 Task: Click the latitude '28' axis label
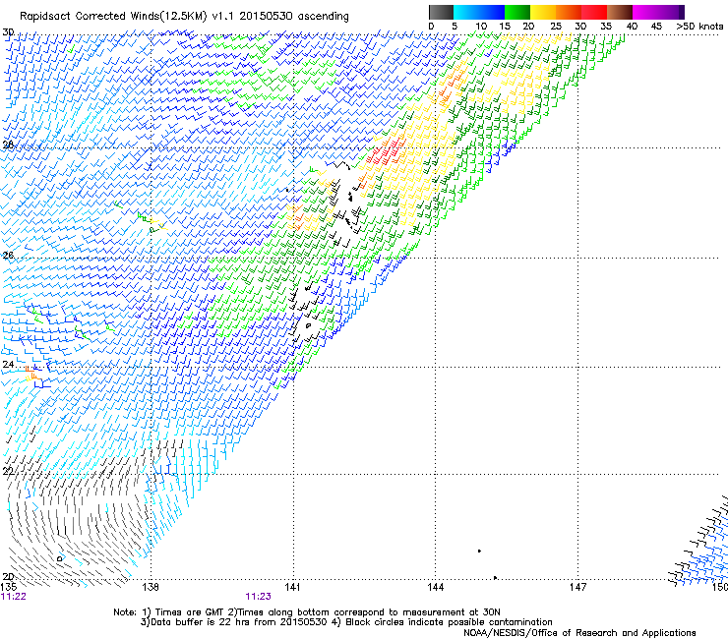tap(8, 145)
